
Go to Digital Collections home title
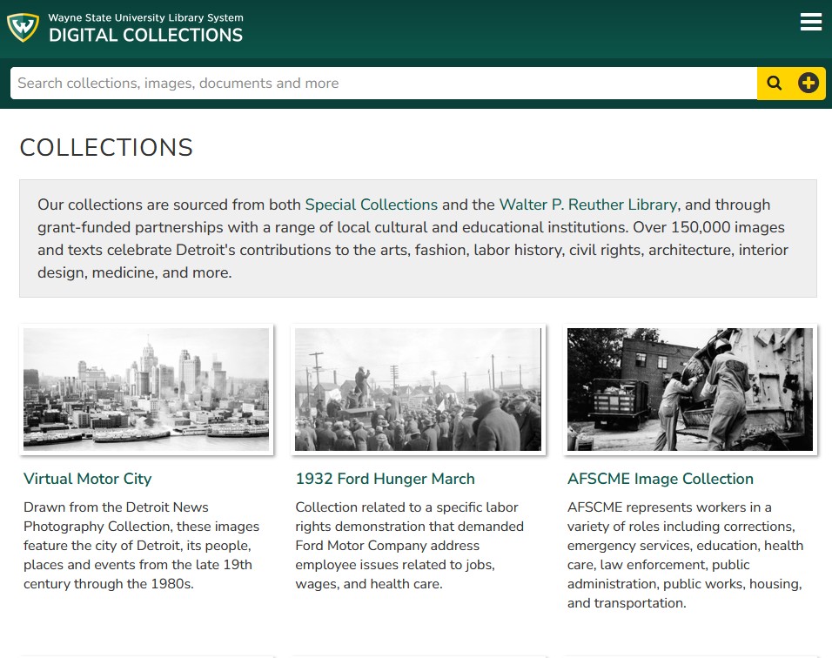(146, 35)
